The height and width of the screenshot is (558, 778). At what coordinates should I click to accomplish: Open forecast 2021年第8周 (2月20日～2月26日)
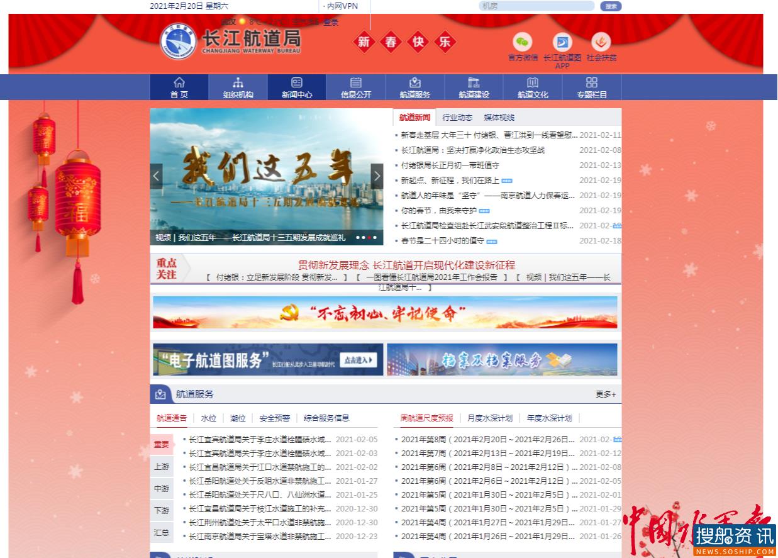tap(487, 440)
